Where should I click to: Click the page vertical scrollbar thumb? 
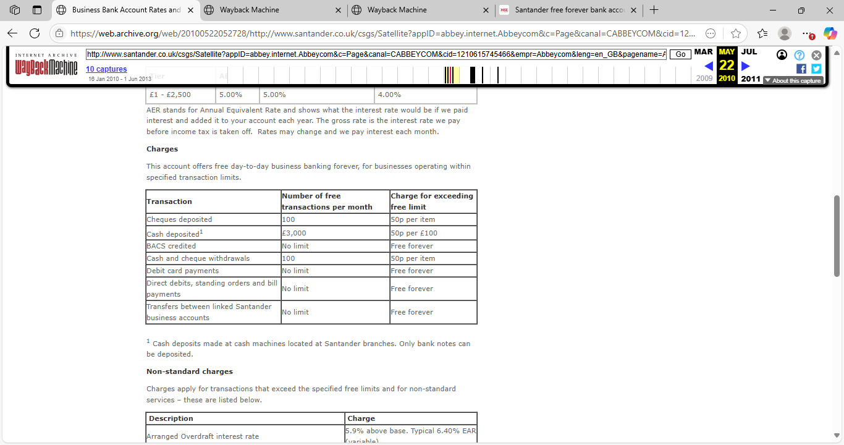coord(837,235)
